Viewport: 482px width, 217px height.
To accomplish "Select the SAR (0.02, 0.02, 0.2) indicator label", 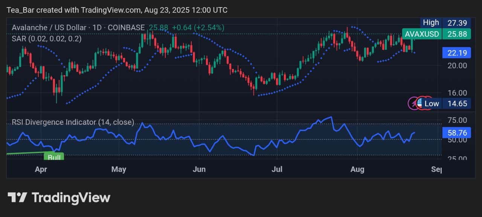I will pyautogui.click(x=46, y=38).
